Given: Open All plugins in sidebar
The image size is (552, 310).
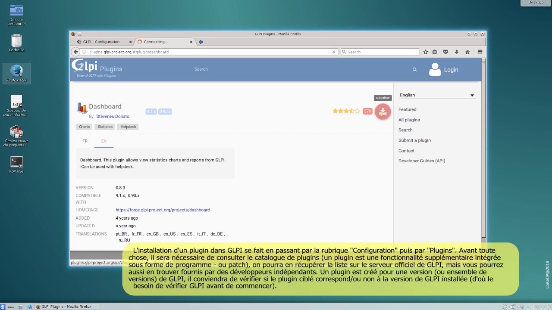Looking at the screenshot, I should click(409, 120).
